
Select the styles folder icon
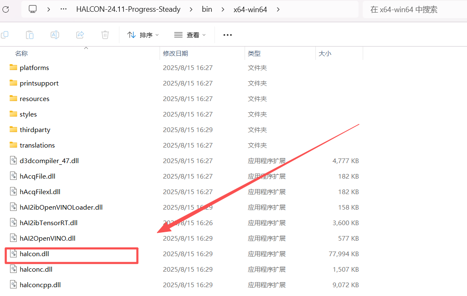(x=13, y=114)
